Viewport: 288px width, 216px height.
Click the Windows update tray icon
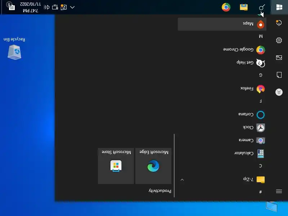point(64,7)
